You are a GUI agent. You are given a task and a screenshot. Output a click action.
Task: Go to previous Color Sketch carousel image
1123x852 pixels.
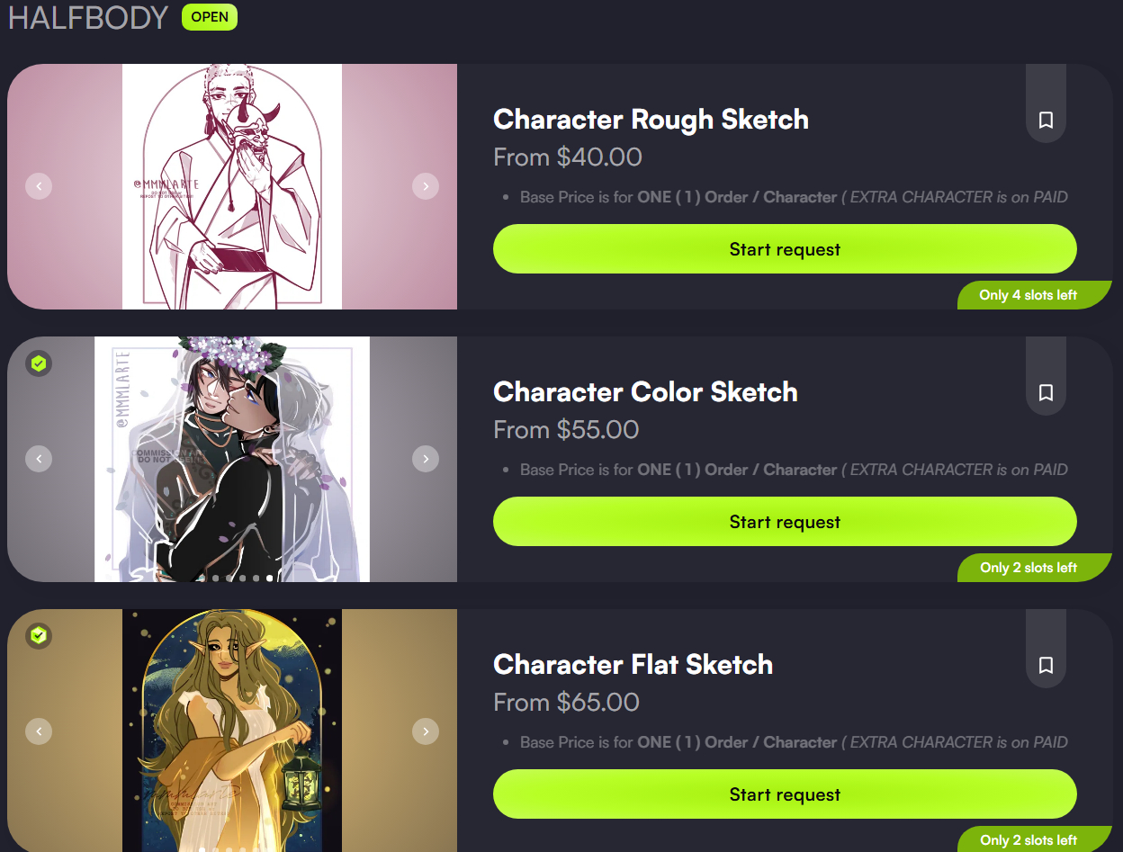click(x=39, y=459)
